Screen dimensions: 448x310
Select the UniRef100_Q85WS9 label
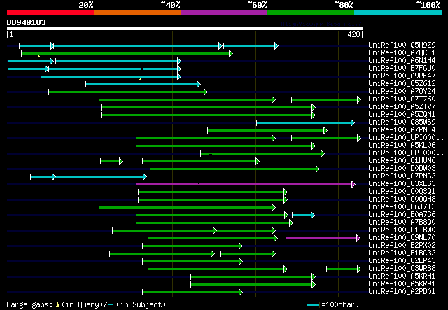[x=402, y=122]
